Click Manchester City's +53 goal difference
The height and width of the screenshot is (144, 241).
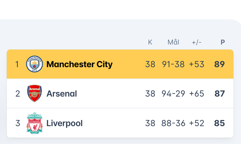pyautogui.click(x=197, y=64)
